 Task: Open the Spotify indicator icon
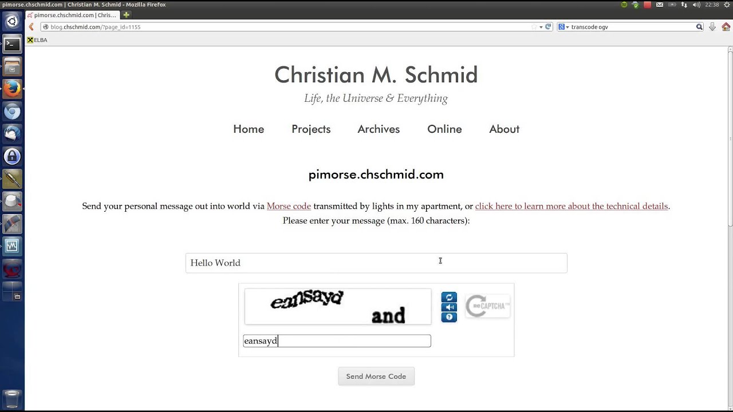click(624, 5)
